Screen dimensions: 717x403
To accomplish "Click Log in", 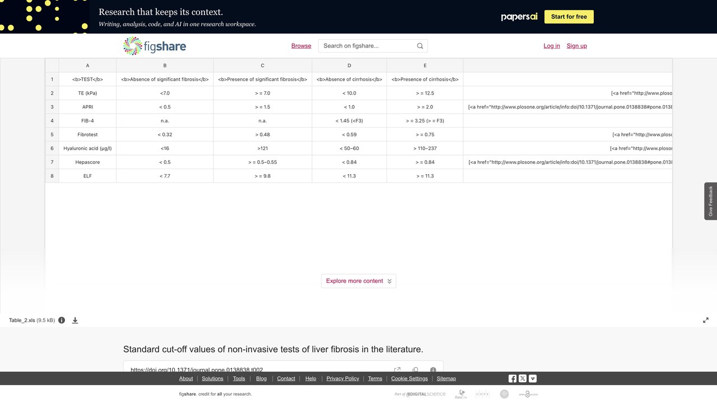I will pos(552,46).
